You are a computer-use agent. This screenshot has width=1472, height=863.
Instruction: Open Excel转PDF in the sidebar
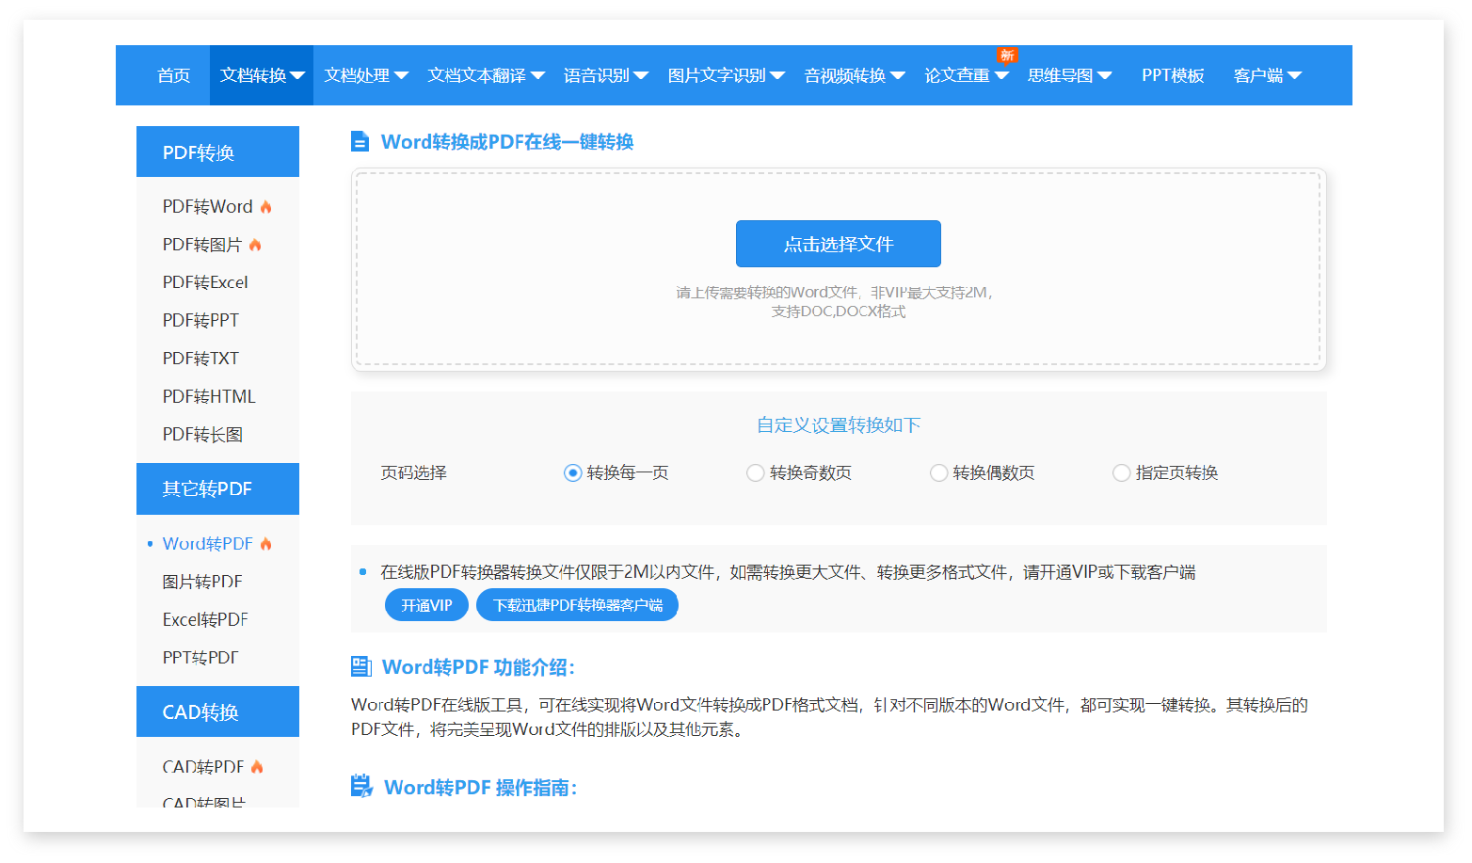pos(205,619)
